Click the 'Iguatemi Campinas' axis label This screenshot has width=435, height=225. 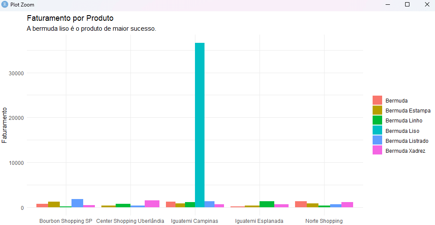pyautogui.click(x=195, y=221)
